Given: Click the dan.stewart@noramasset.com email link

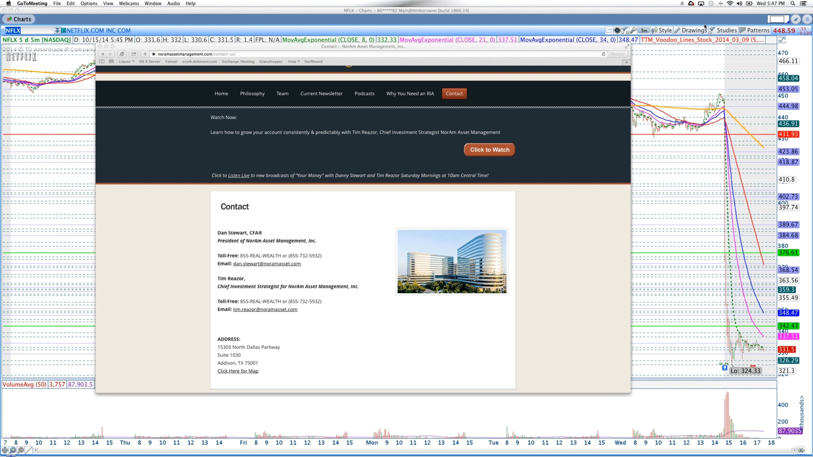Looking at the screenshot, I should pos(267,264).
